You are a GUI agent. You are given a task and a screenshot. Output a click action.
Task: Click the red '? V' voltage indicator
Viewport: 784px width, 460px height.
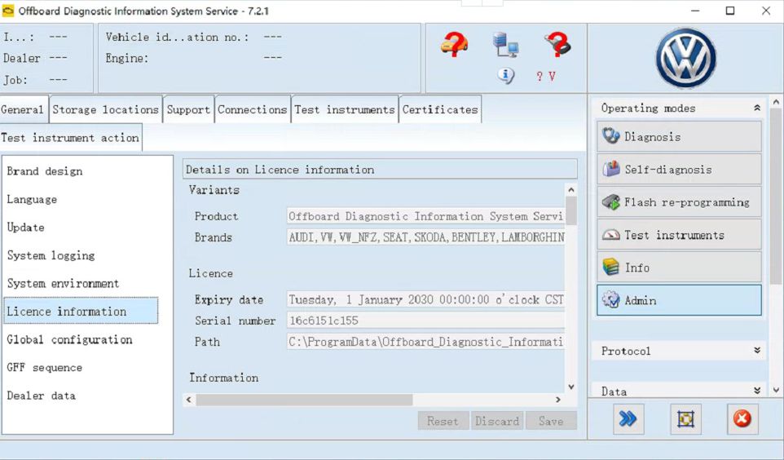(545, 77)
